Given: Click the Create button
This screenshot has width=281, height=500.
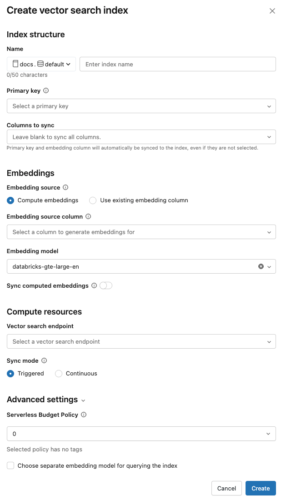Looking at the screenshot, I should tap(261, 488).
